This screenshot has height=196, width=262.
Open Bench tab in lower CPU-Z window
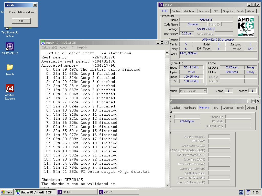click(240, 108)
